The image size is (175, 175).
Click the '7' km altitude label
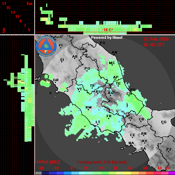coord(25,26)
